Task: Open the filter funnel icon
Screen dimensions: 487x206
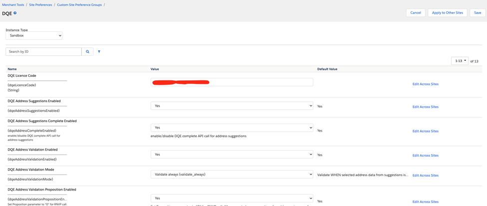Action: click(99, 52)
